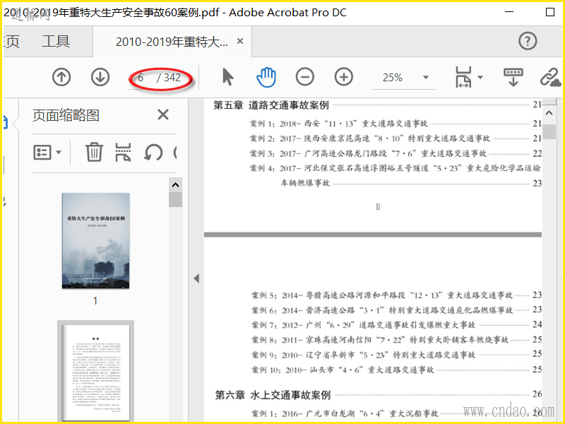
Task: Click the document vertical scrollbar handle
Action: tap(549, 131)
